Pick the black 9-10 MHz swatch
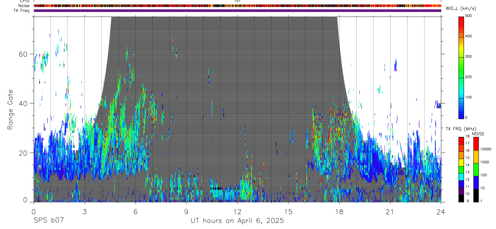496x229 pixels. point(461,198)
